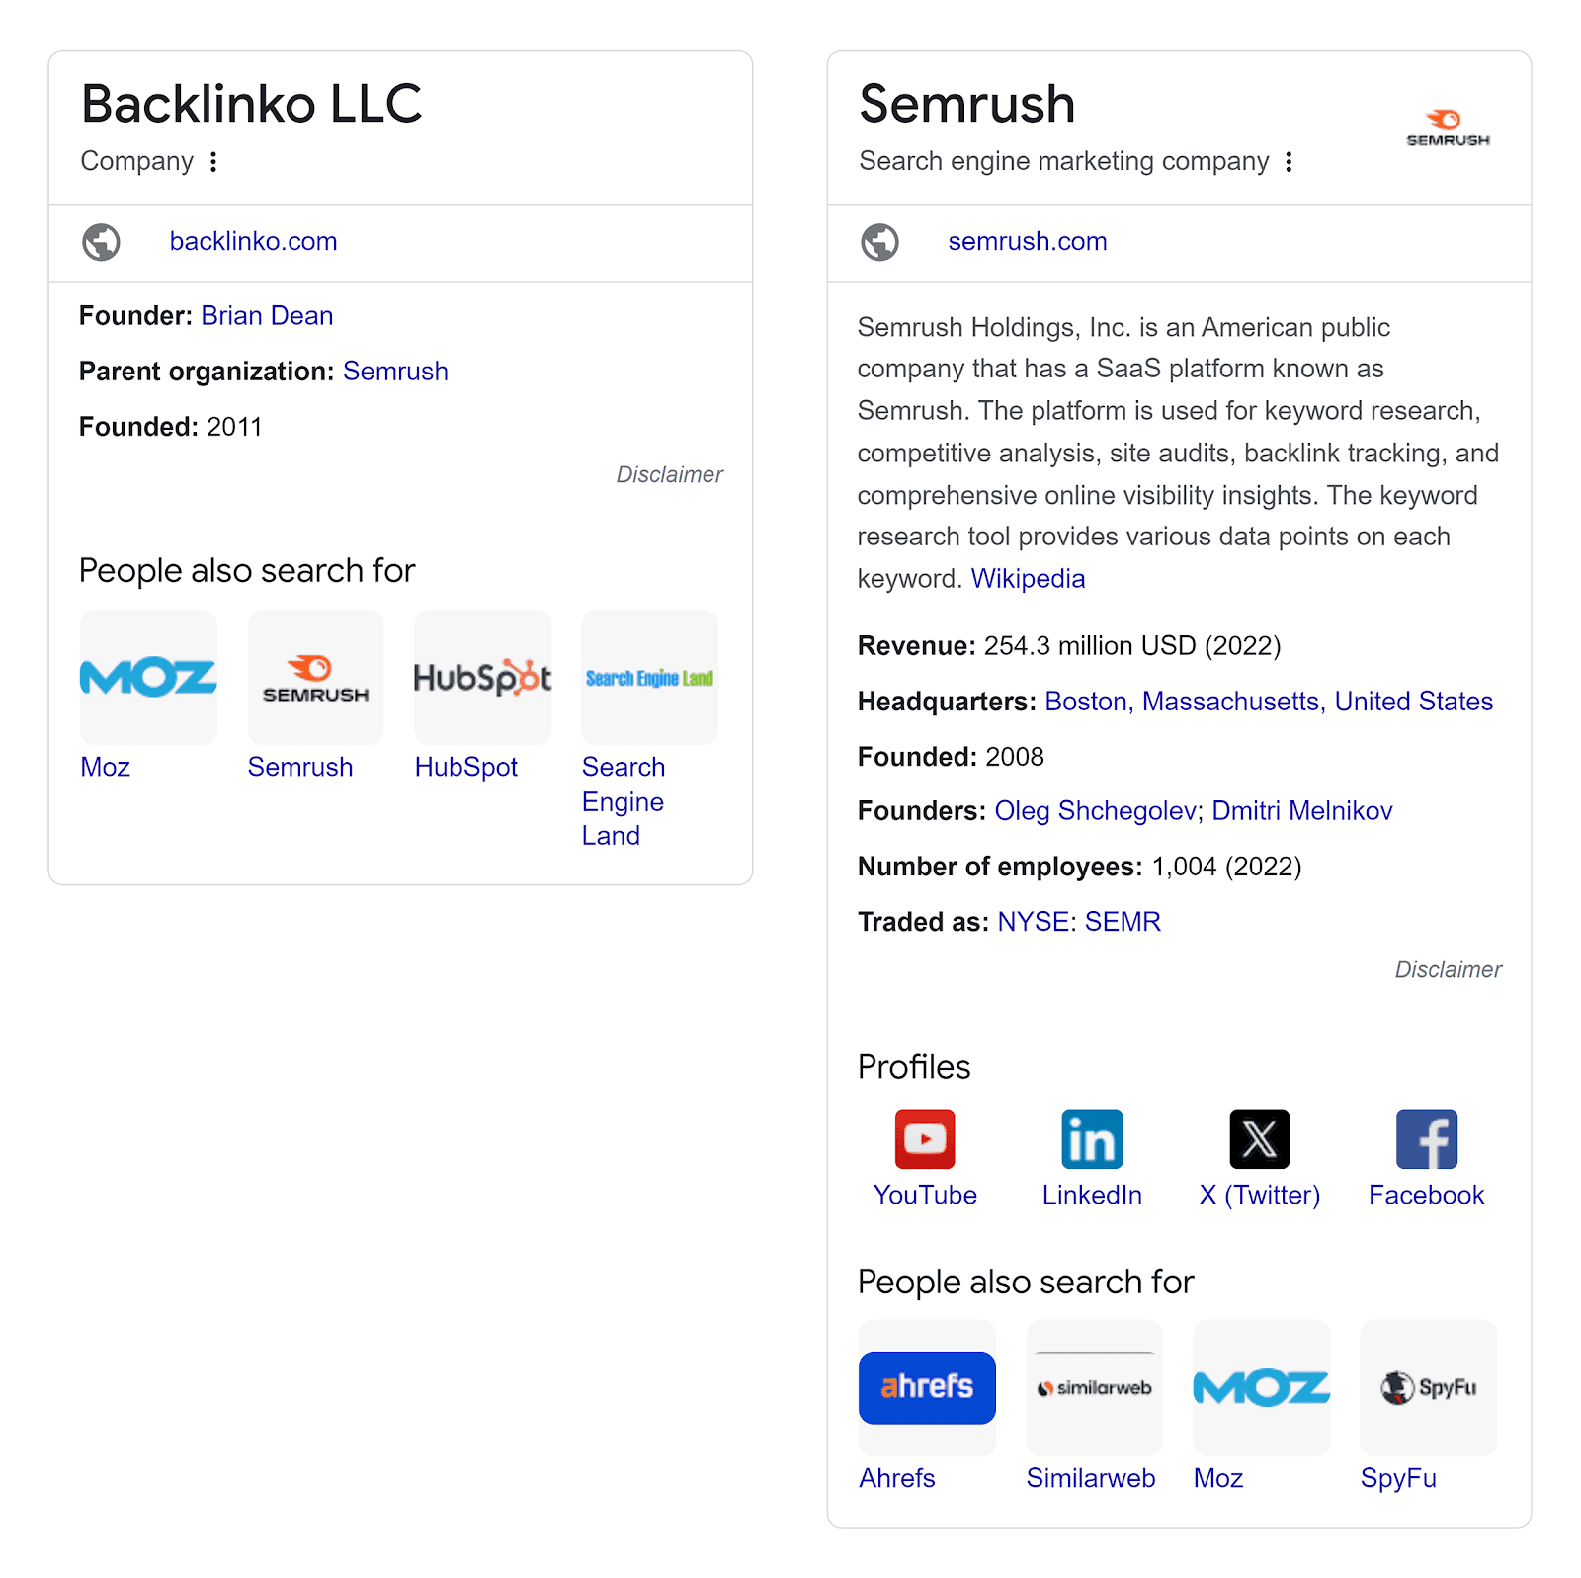This screenshot has height=1578, width=1581.
Task: Open the three-dot menu beside Search engine marketing company
Action: tap(1290, 161)
